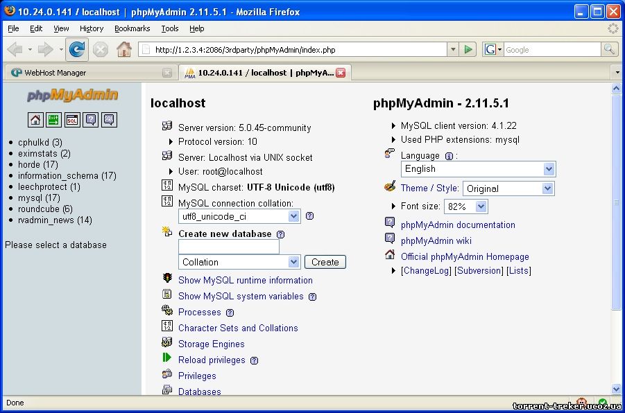The image size is (625, 413).
Task: Click info icon next to Language
Action: pos(449,156)
